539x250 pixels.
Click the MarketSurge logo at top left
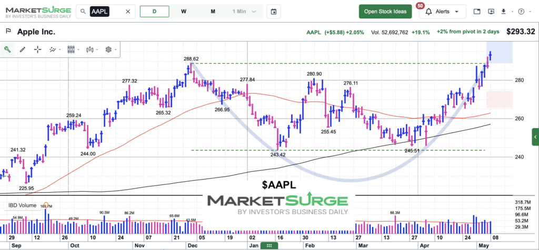pos(38,12)
